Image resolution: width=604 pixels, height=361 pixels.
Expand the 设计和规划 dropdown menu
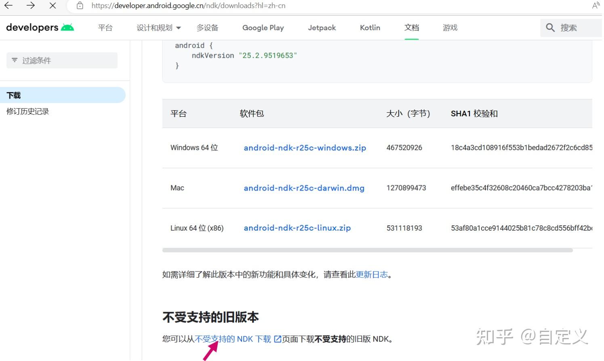coord(159,27)
